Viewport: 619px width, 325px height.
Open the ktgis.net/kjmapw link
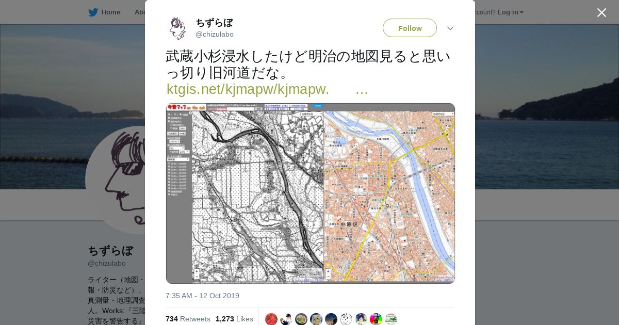tap(267, 89)
